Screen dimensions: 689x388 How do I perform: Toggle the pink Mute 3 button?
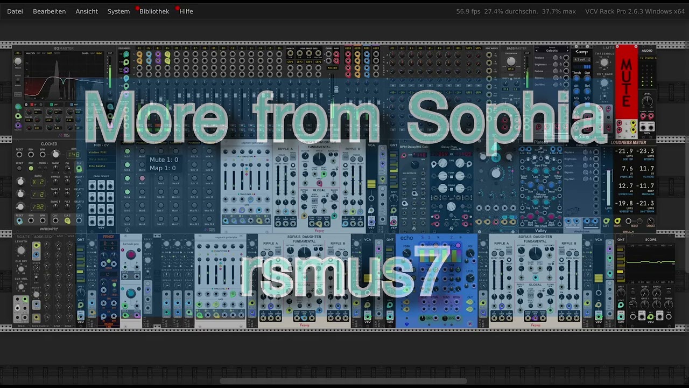pyautogui.click(x=142, y=178)
